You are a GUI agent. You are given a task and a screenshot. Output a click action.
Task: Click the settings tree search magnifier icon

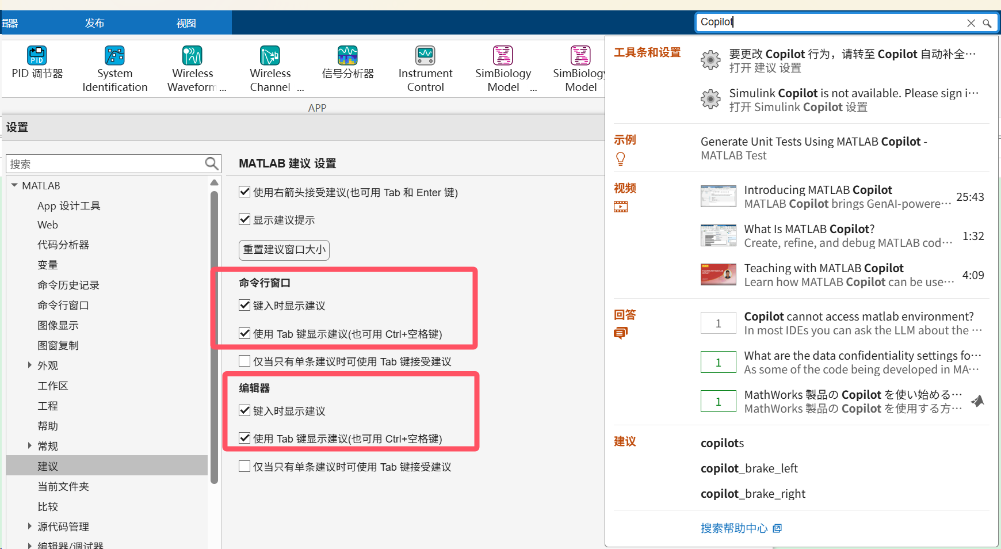tap(212, 164)
